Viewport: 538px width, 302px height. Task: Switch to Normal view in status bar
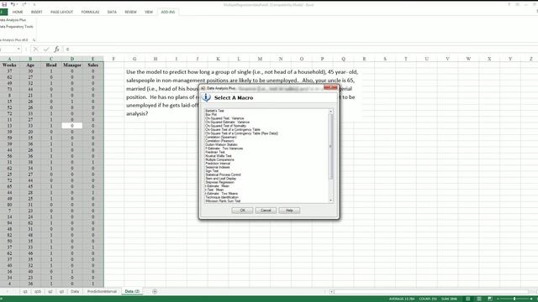(x=467, y=299)
